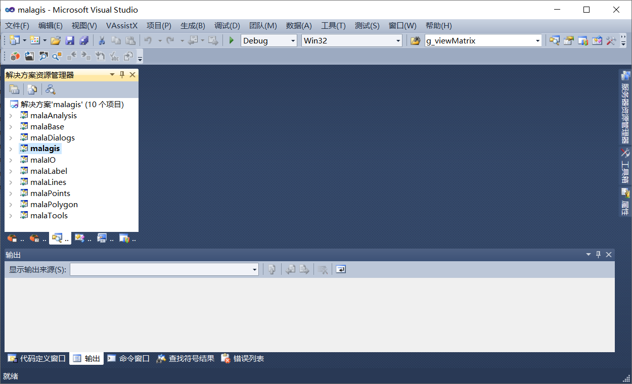Click the Save All toolbar icon
The height and width of the screenshot is (384, 632).
[84, 40]
